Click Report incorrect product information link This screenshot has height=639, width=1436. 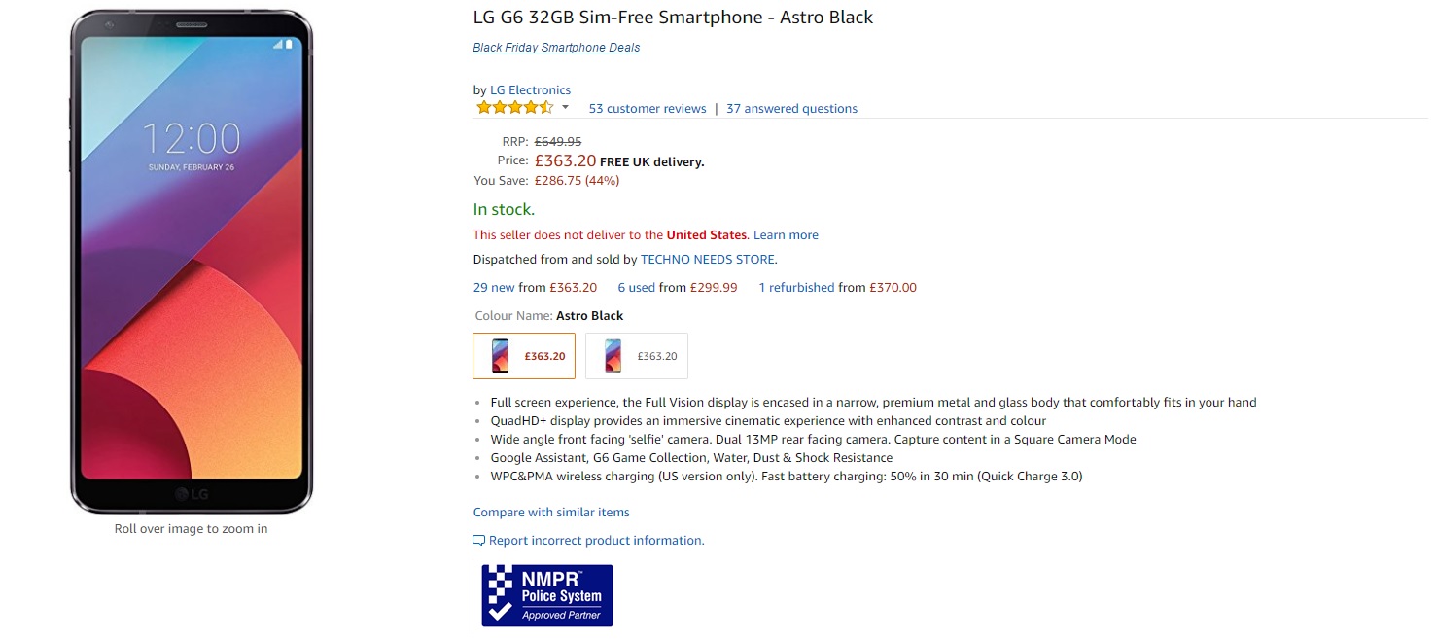tap(596, 541)
